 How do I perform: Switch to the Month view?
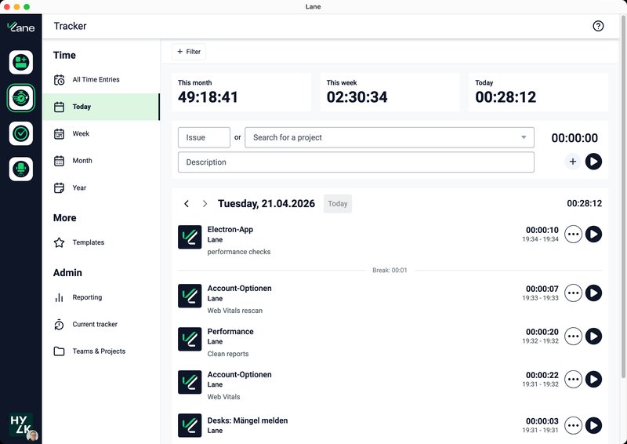pos(101,161)
